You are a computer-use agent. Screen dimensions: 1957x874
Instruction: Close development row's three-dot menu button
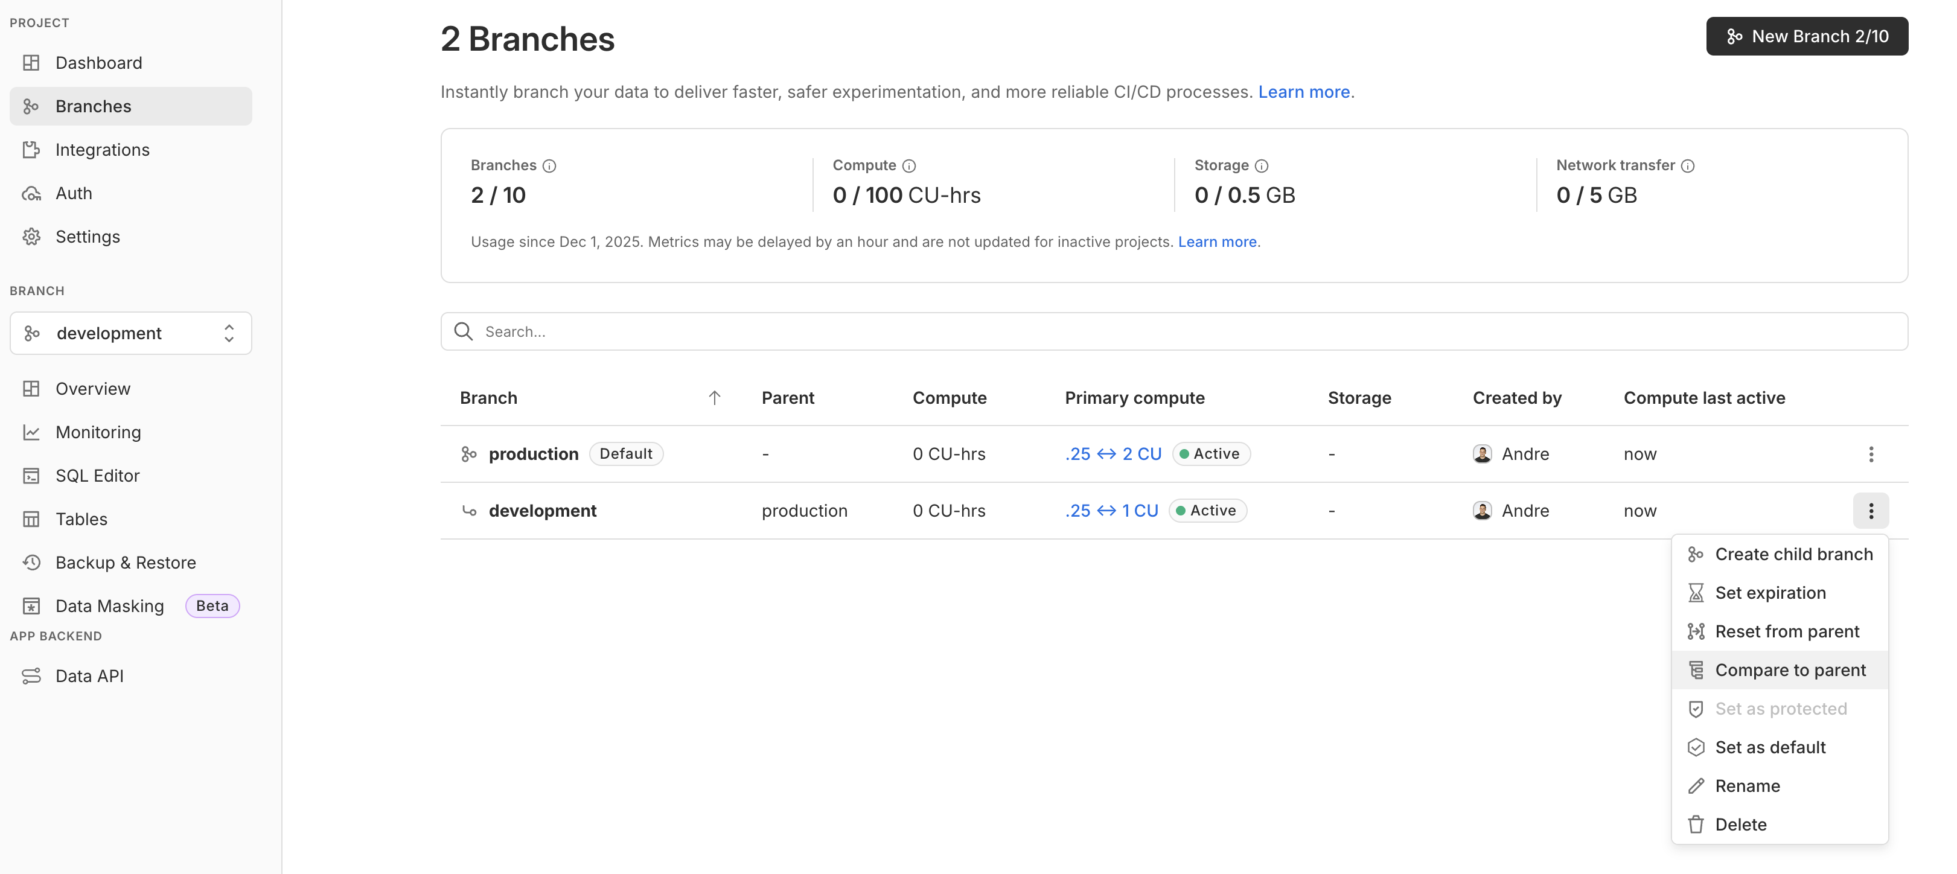point(1871,511)
